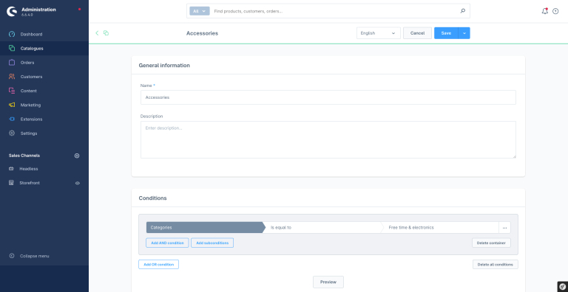Open the Dashboard section icon

click(12, 35)
